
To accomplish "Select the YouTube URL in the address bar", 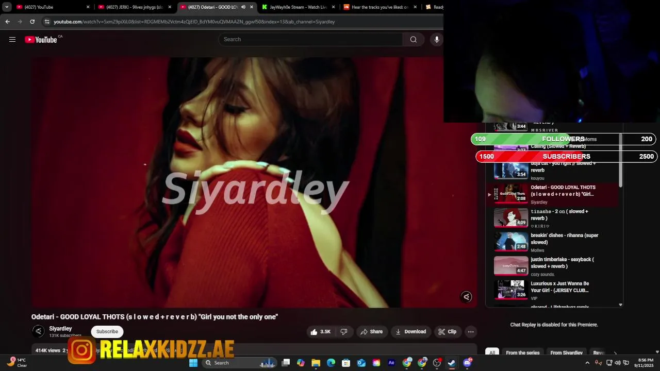I will (194, 22).
